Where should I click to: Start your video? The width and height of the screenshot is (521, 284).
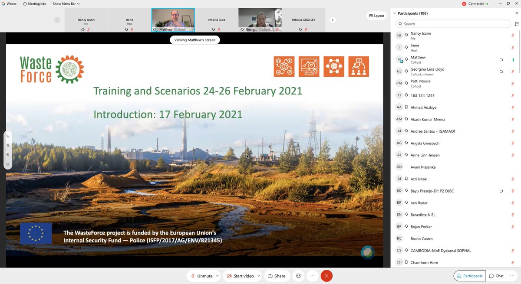click(241, 276)
